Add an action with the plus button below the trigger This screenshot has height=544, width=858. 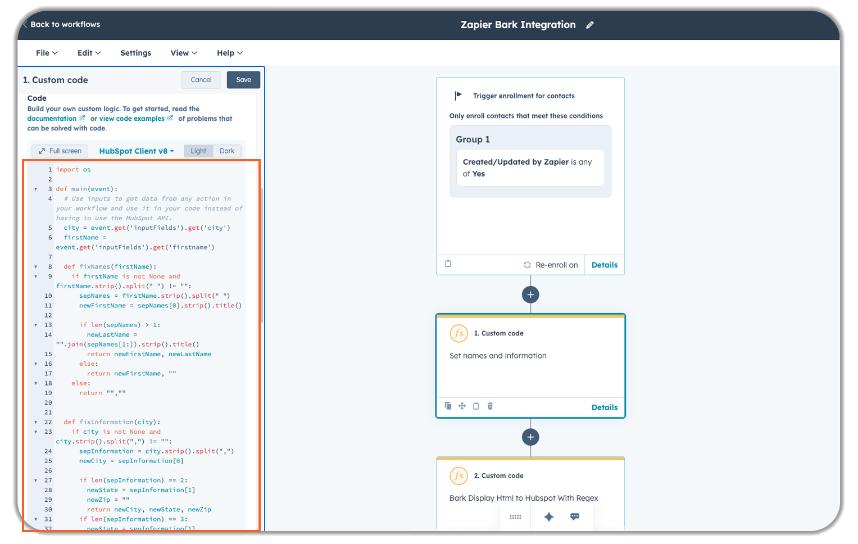click(x=530, y=294)
